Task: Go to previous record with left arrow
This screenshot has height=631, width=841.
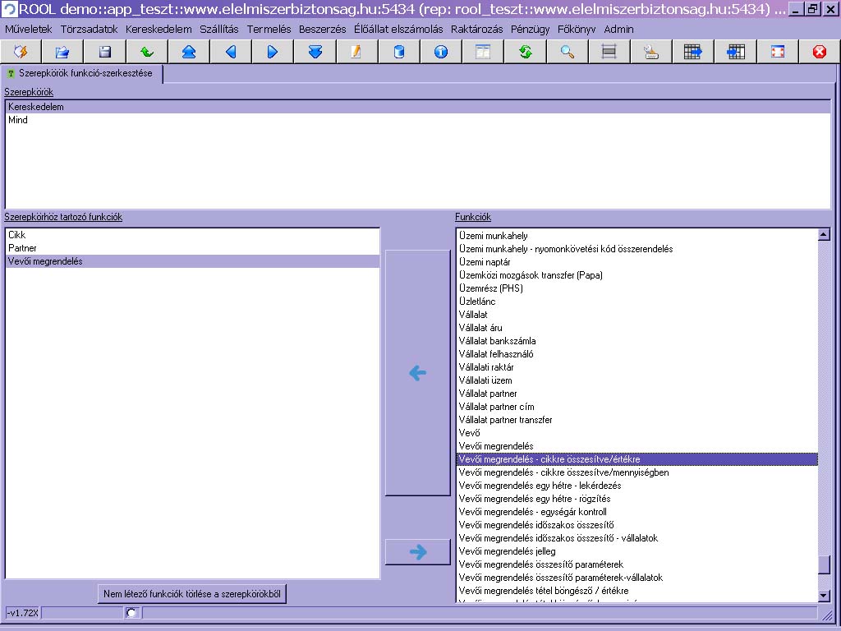Action: 231,52
